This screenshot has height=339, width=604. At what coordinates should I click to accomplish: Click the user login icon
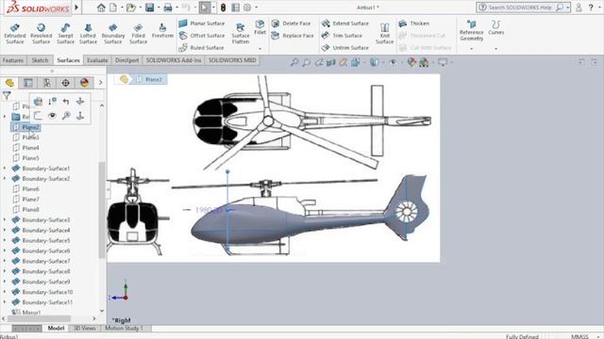click(x=579, y=8)
